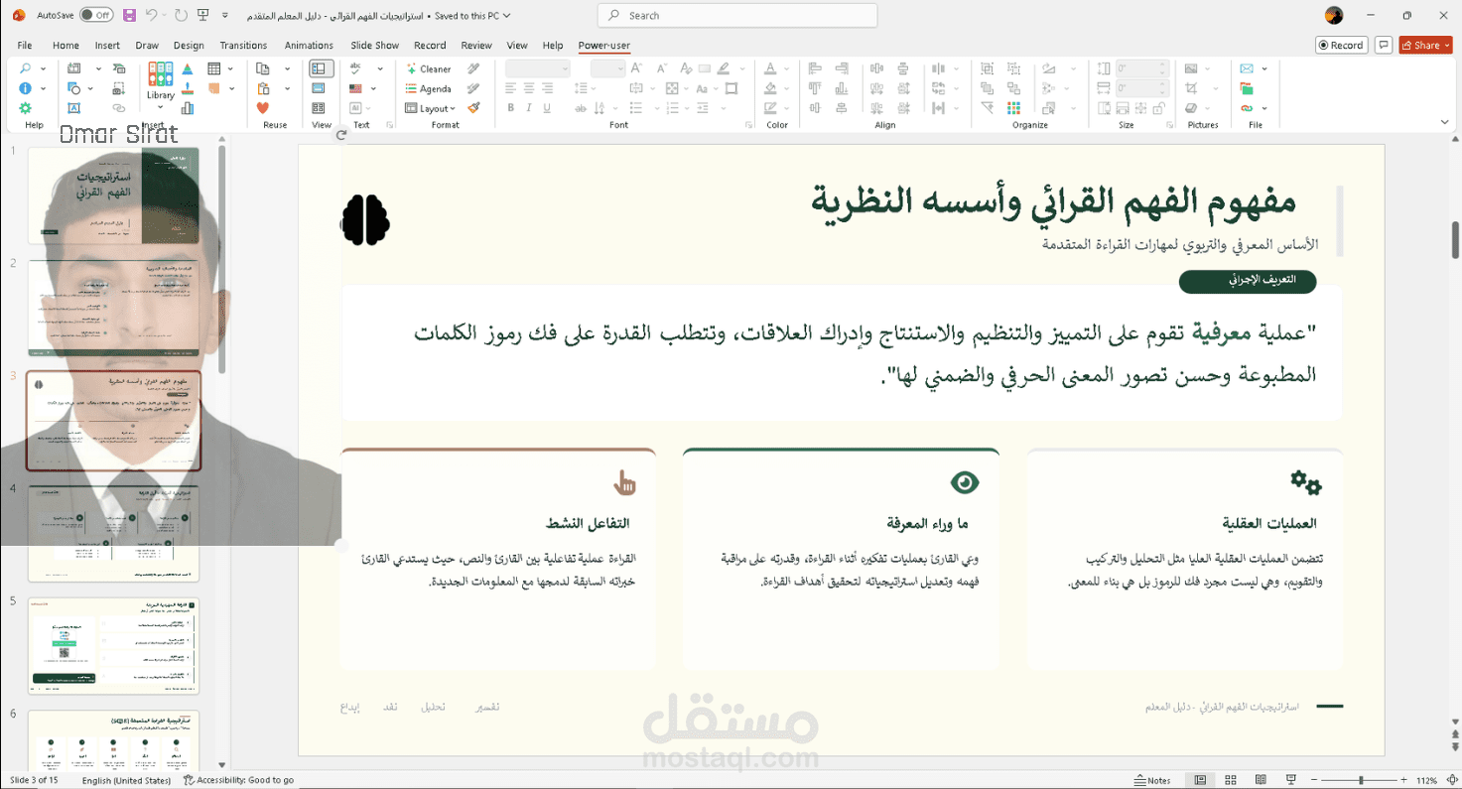Screen dimensions: 1462x789
Task: Click the zoom slider in status bar
Action: coord(1361,780)
